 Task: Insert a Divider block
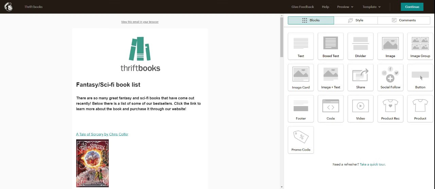pyautogui.click(x=361, y=46)
